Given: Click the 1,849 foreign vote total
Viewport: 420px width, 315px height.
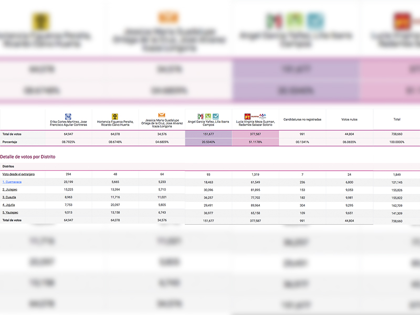Looking at the screenshot, I should click(397, 175).
